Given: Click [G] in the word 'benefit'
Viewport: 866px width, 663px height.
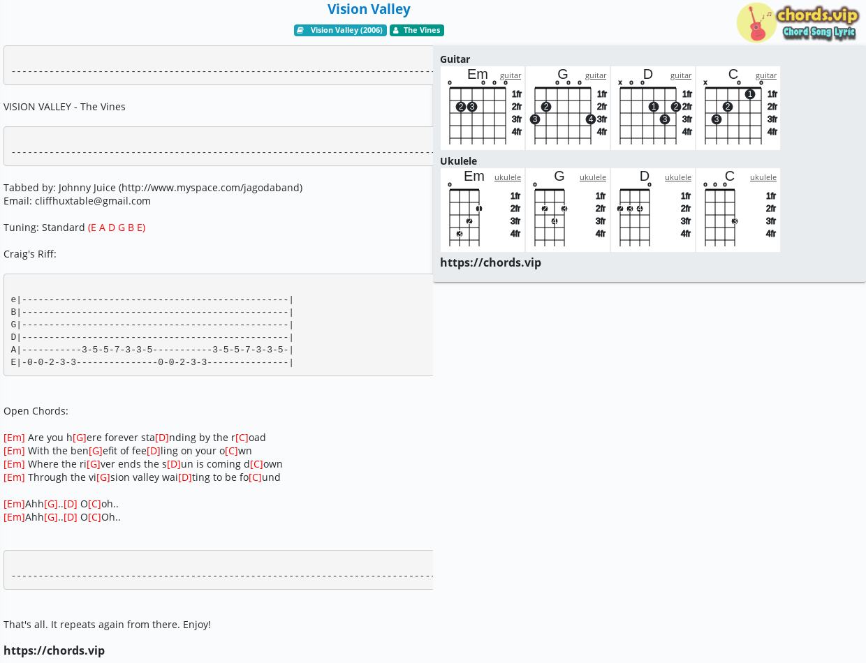Looking at the screenshot, I should coord(96,451).
